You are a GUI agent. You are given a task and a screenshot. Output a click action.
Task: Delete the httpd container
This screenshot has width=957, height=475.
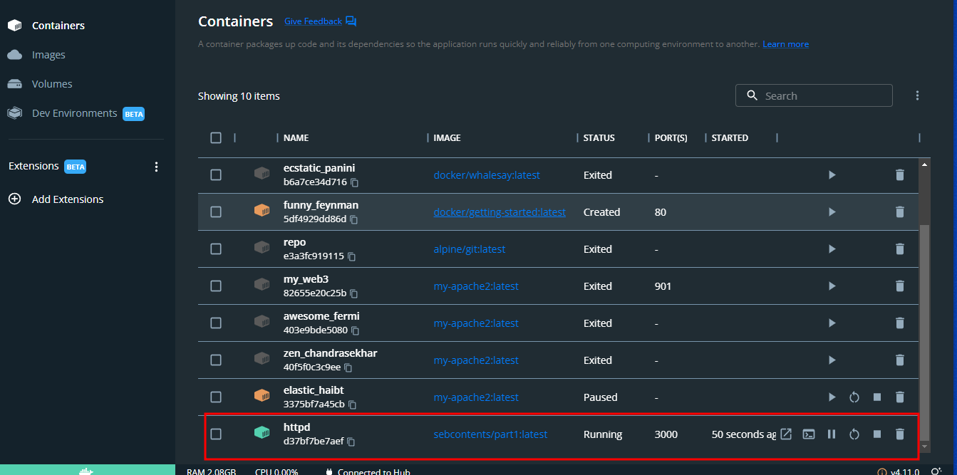point(900,434)
